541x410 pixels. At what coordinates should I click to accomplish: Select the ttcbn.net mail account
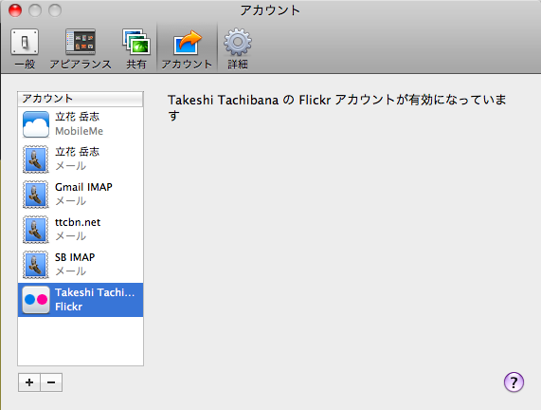click(81, 229)
